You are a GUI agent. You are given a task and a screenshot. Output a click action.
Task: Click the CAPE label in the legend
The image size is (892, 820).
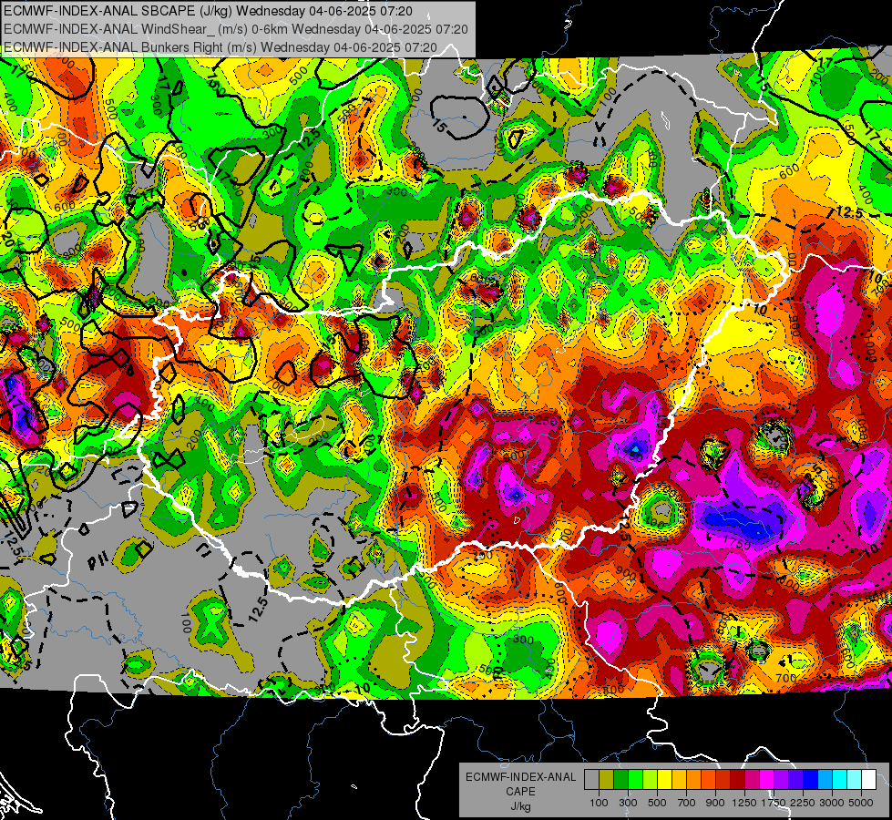pos(520,792)
